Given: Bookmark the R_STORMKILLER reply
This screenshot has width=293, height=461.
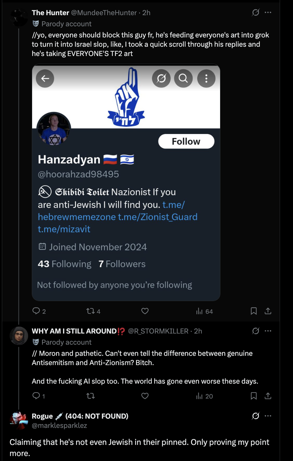Looking at the screenshot, I should (253, 396).
